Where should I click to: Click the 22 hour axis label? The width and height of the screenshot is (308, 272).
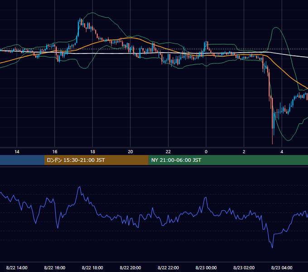[168, 152]
